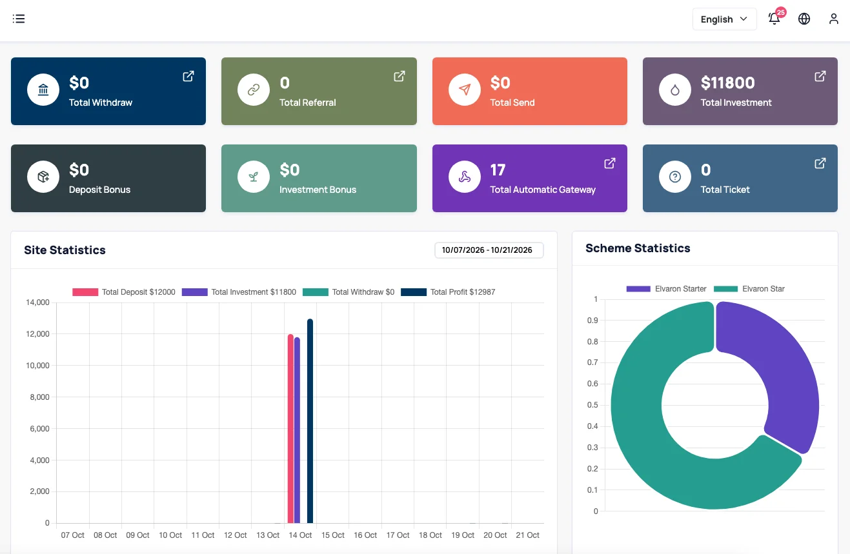Click the purple Total Investment bar
This screenshot has width=850, height=554.
(297, 430)
